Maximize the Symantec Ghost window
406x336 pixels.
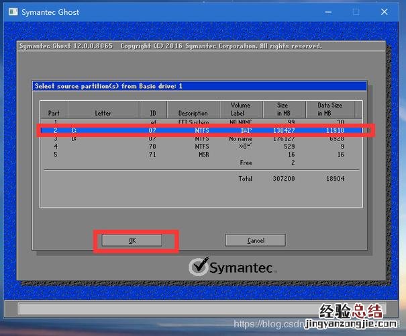(356, 12)
